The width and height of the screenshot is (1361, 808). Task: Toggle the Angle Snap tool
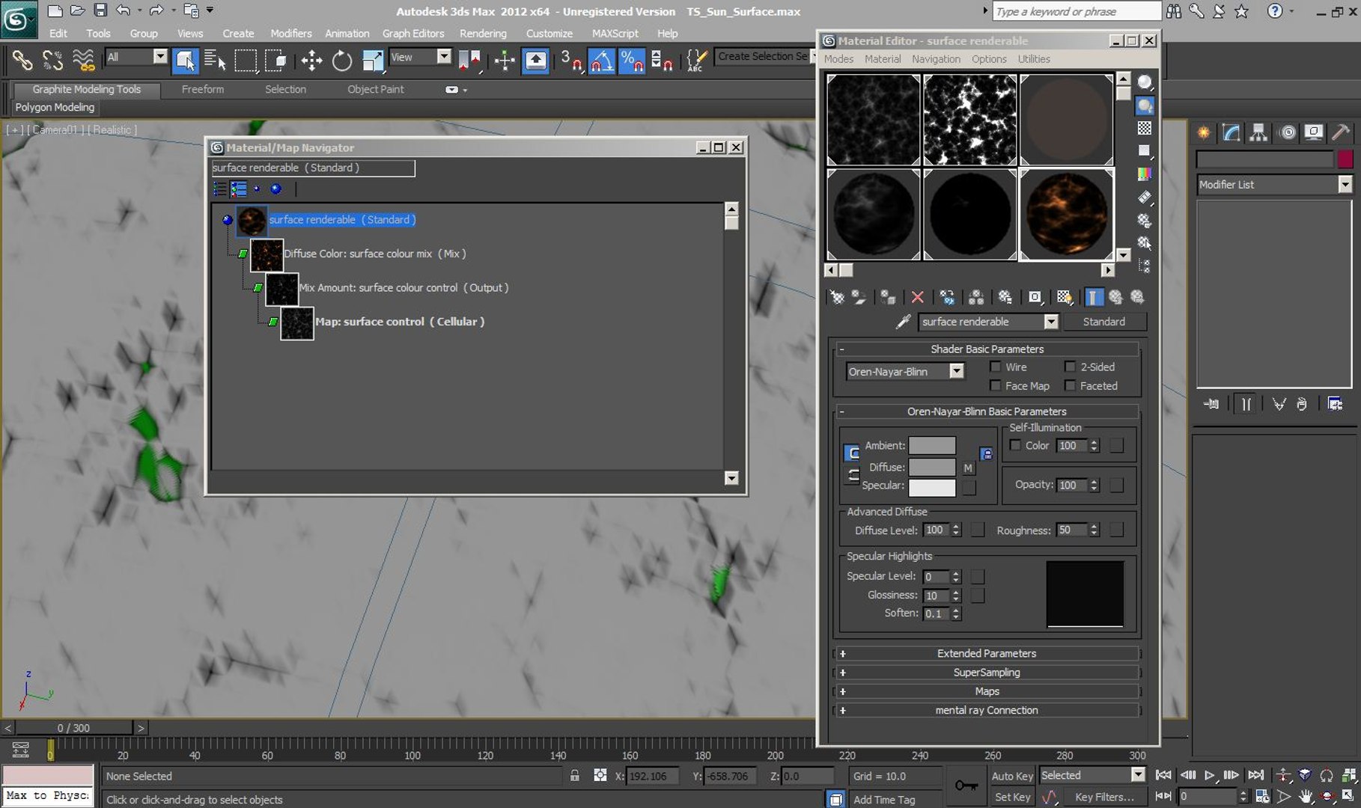tap(601, 61)
